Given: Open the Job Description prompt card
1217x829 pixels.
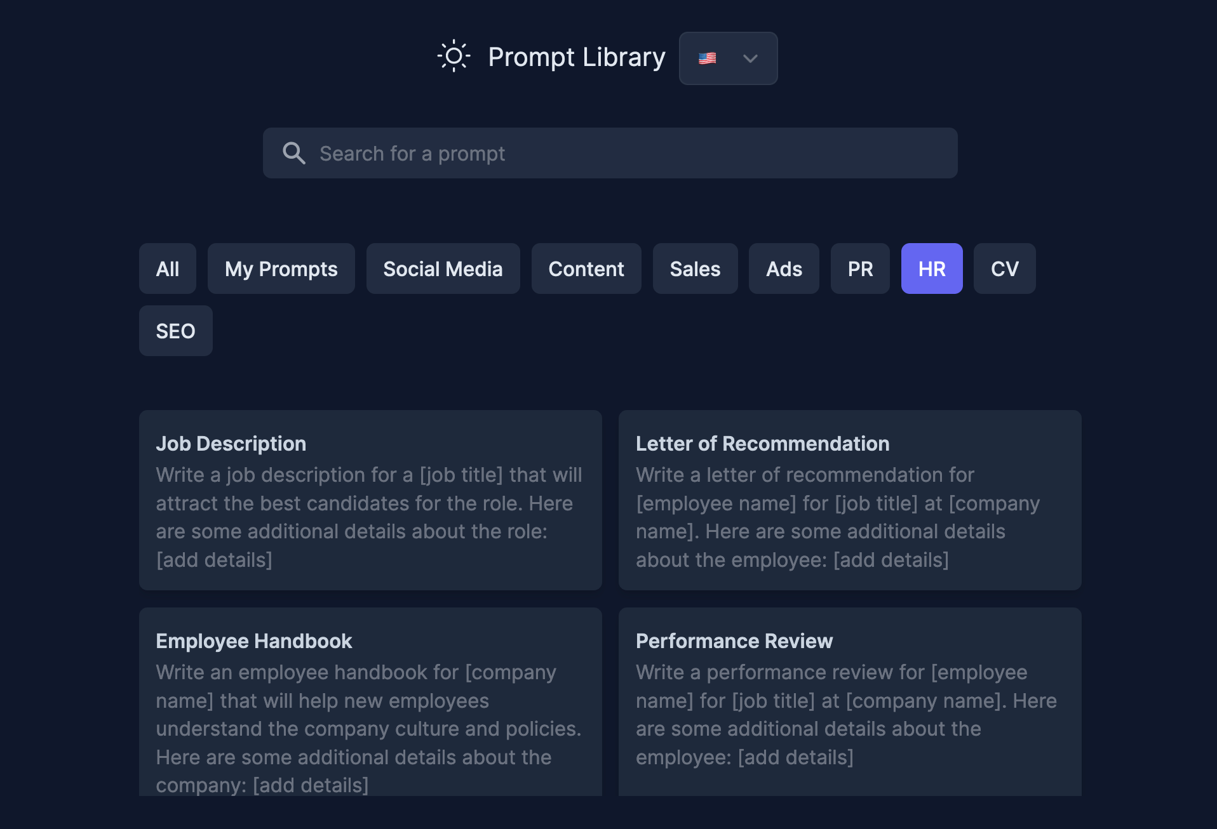Looking at the screenshot, I should tap(370, 500).
